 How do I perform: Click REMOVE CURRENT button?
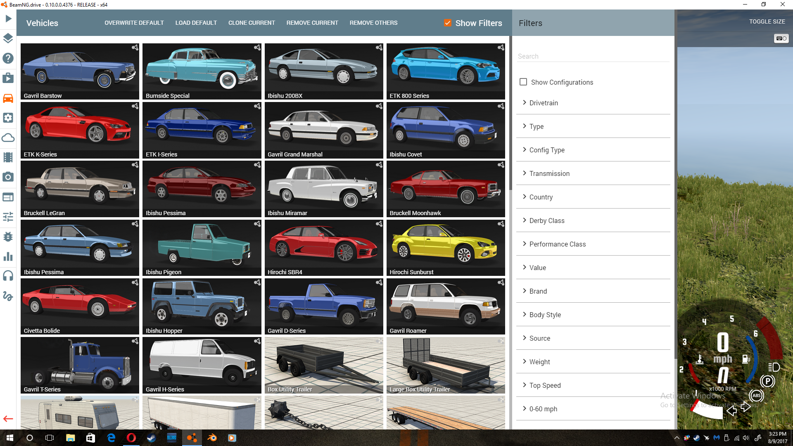pyautogui.click(x=312, y=23)
